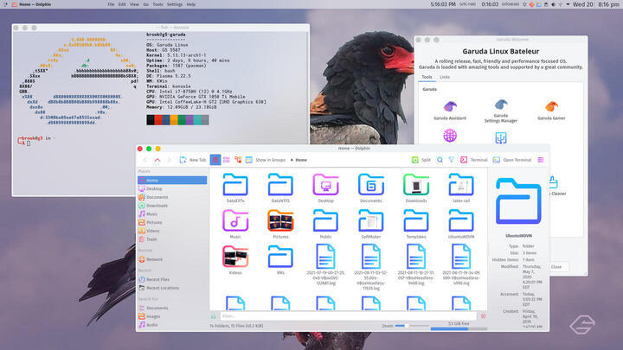Viewport: 623px width, 350px height.
Task: Click the Filter text input field
Action: coord(348,316)
